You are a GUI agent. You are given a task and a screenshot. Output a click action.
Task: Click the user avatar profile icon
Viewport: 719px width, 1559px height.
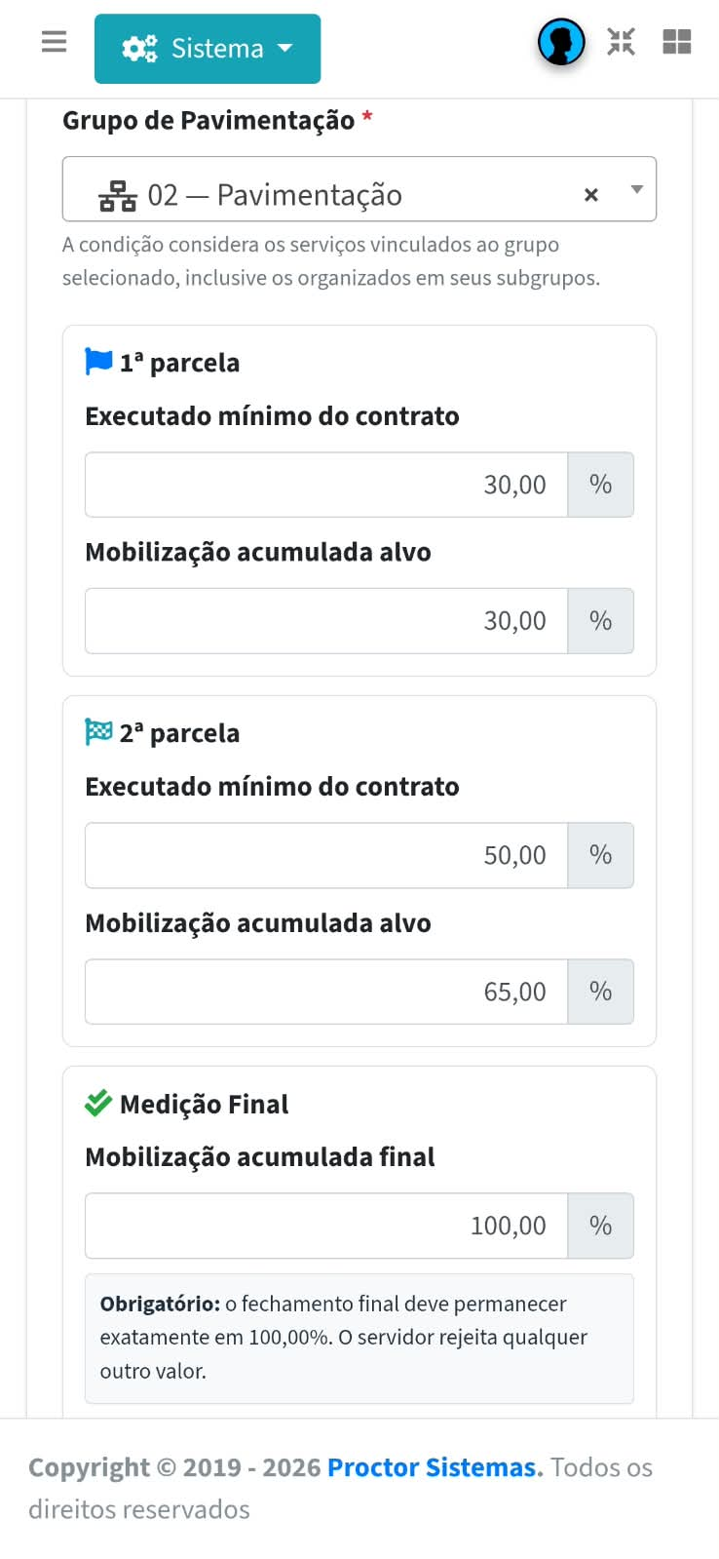[561, 42]
